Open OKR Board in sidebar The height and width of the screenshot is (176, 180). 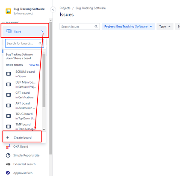[21, 146]
